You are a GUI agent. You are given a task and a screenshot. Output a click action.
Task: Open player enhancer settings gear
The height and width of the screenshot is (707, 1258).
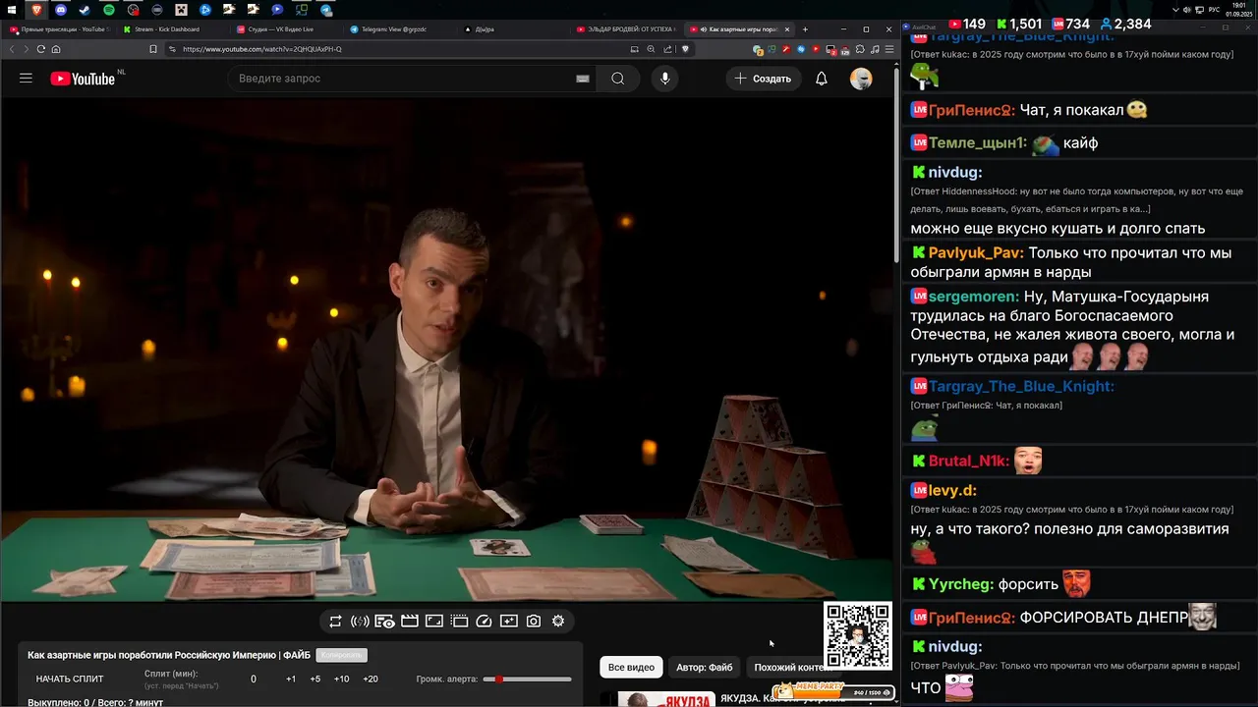[x=558, y=621]
